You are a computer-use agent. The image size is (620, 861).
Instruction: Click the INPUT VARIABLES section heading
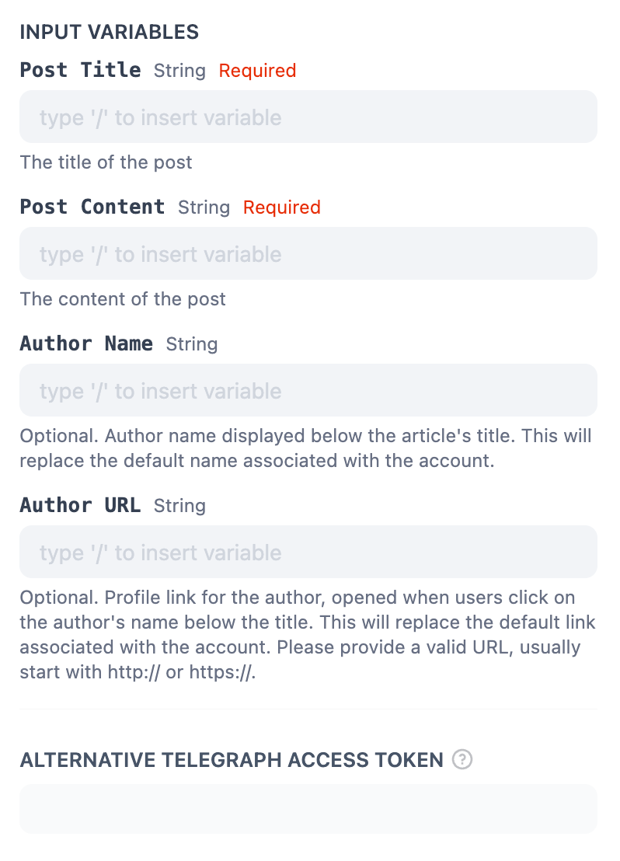click(x=109, y=32)
